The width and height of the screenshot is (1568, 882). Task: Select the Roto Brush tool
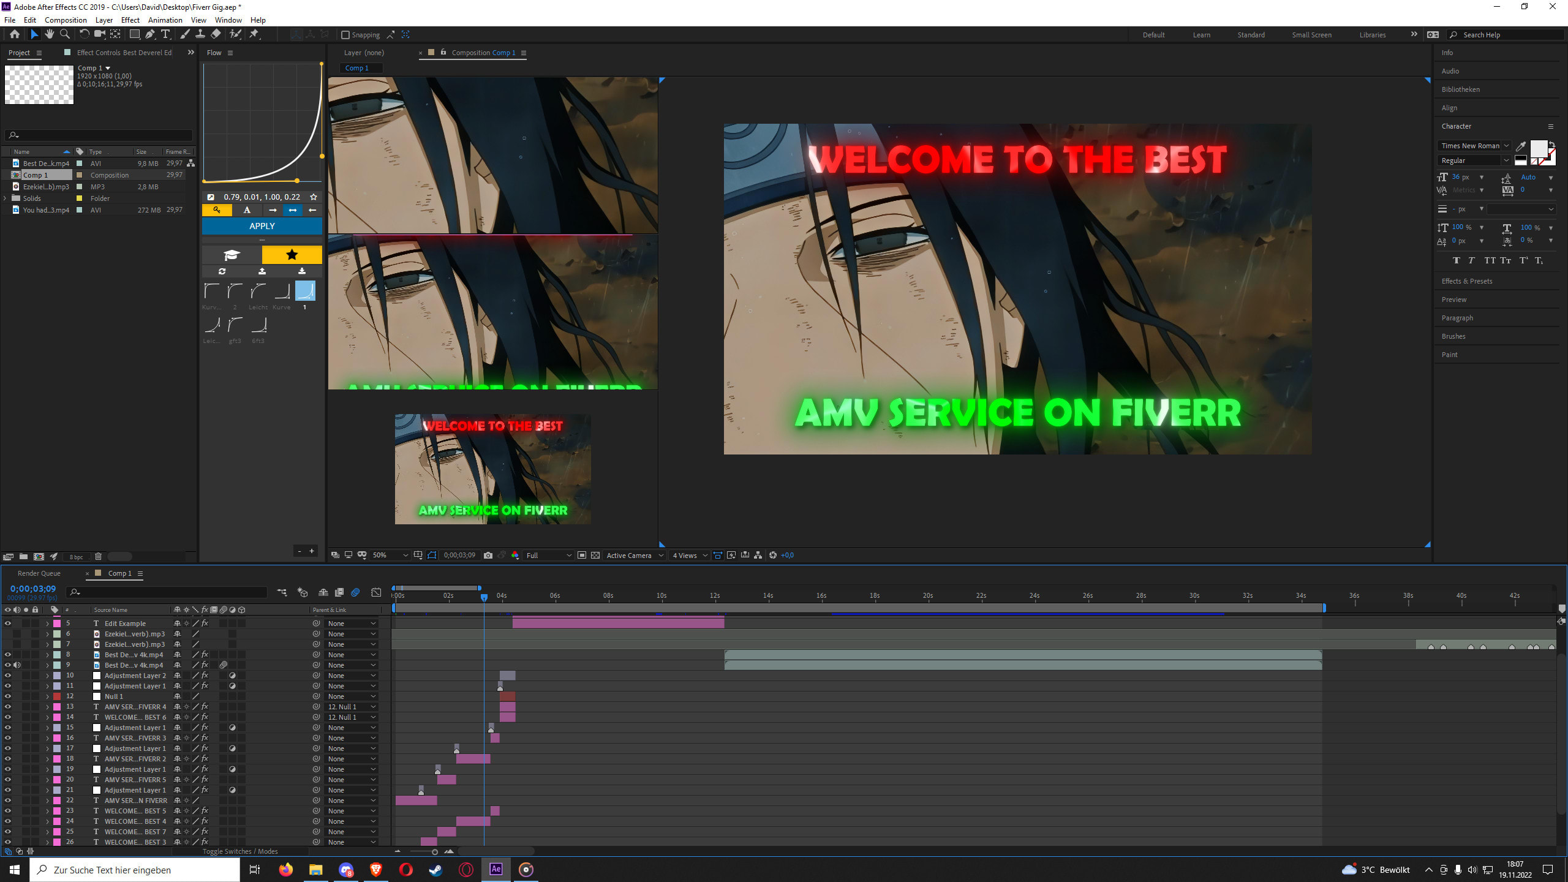(235, 34)
